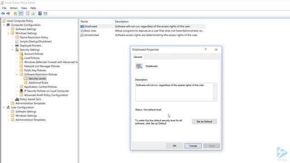Click Cancel in Disallowed Properties
The width and height of the screenshot is (290, 163).
tap(193, 146)
